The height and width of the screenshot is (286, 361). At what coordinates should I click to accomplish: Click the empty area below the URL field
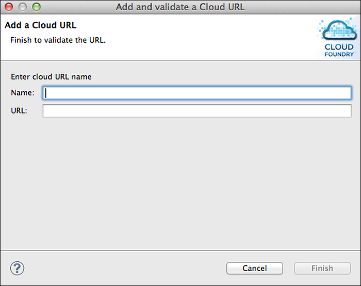(x=180, y=181)
